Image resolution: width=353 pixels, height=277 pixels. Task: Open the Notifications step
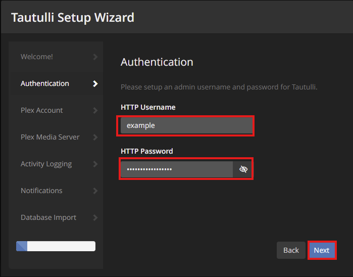point(56,191)
